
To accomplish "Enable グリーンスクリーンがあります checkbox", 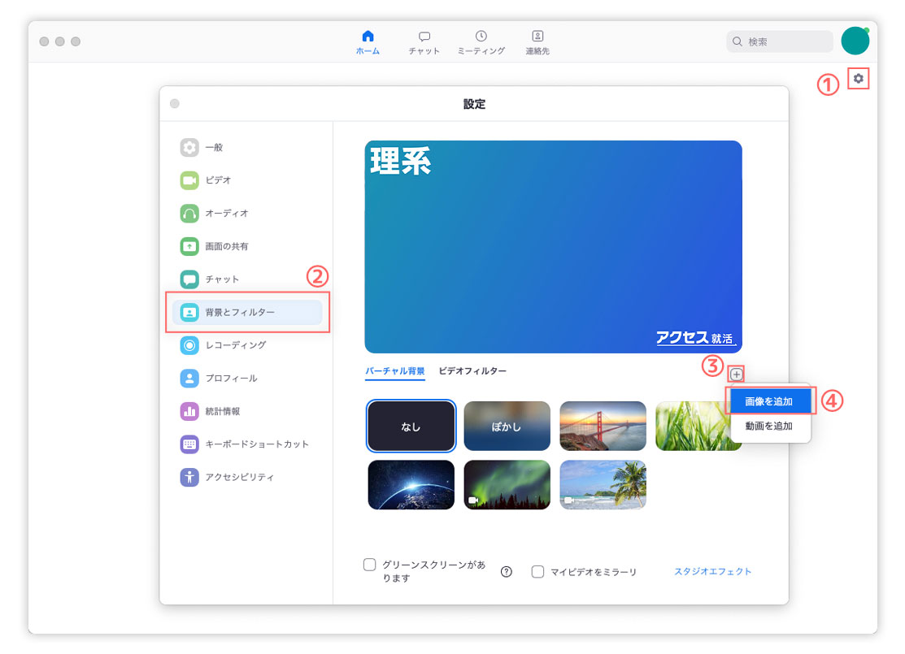I will (x=369, y=564).
